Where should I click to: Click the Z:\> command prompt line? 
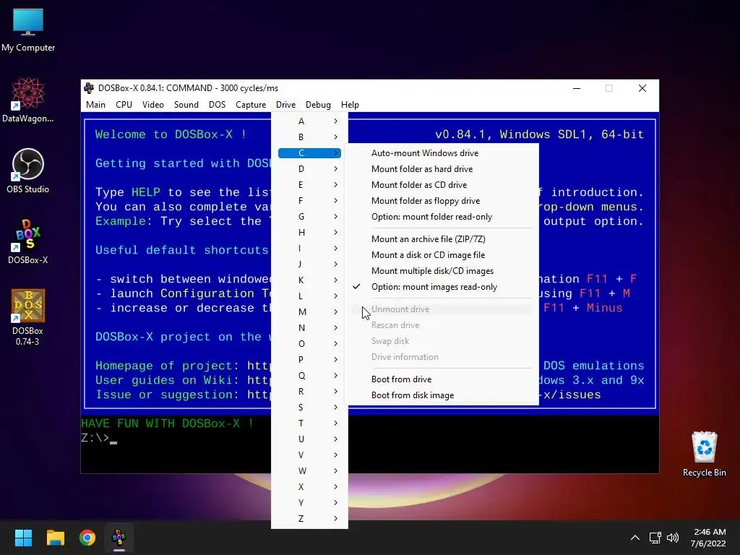(99, 438)
